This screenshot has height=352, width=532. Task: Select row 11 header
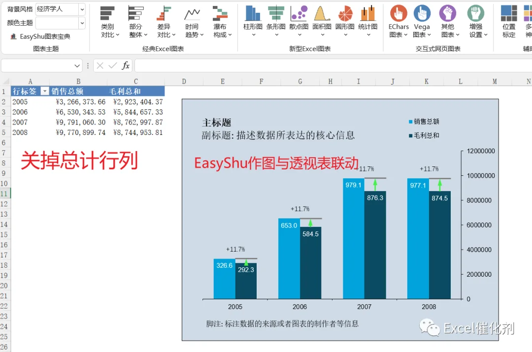pyautogui.click(x=4, y=193)
